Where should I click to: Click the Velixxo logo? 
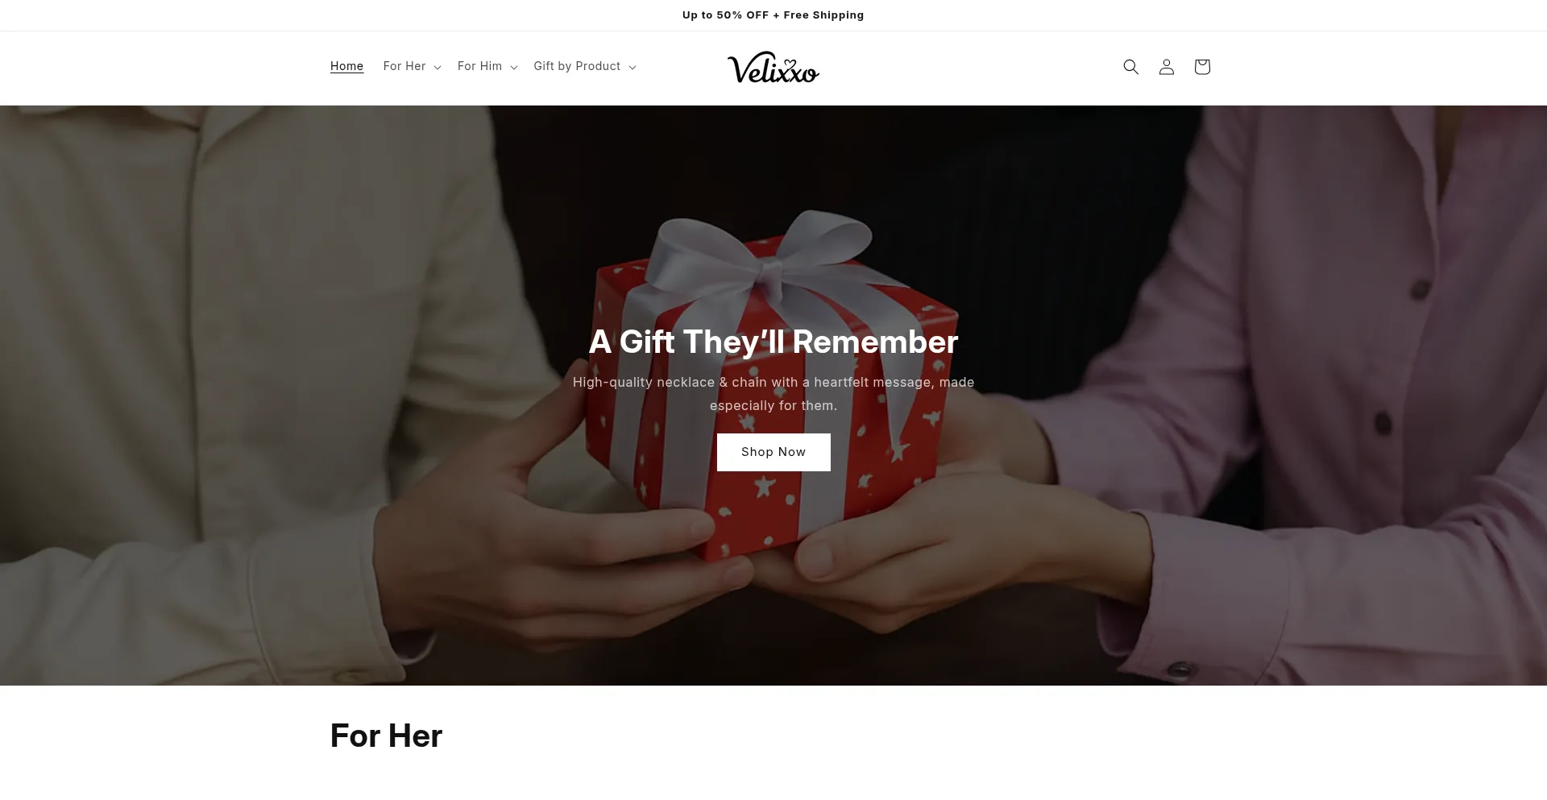[773, 68]
